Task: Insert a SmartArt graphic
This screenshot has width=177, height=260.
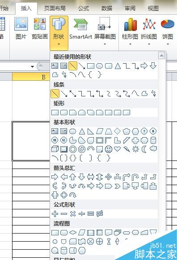Action: [x=80, y=29]
